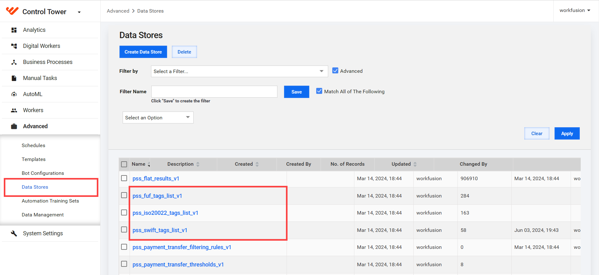Open the pss_fuf_tags_list_v1 data store

point(157,196)
